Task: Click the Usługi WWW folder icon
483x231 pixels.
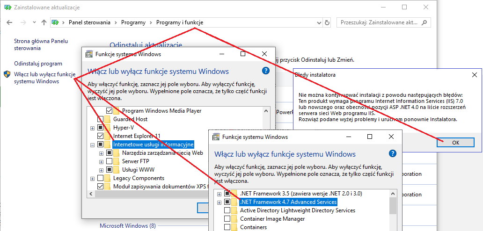Action: point(116,169)
